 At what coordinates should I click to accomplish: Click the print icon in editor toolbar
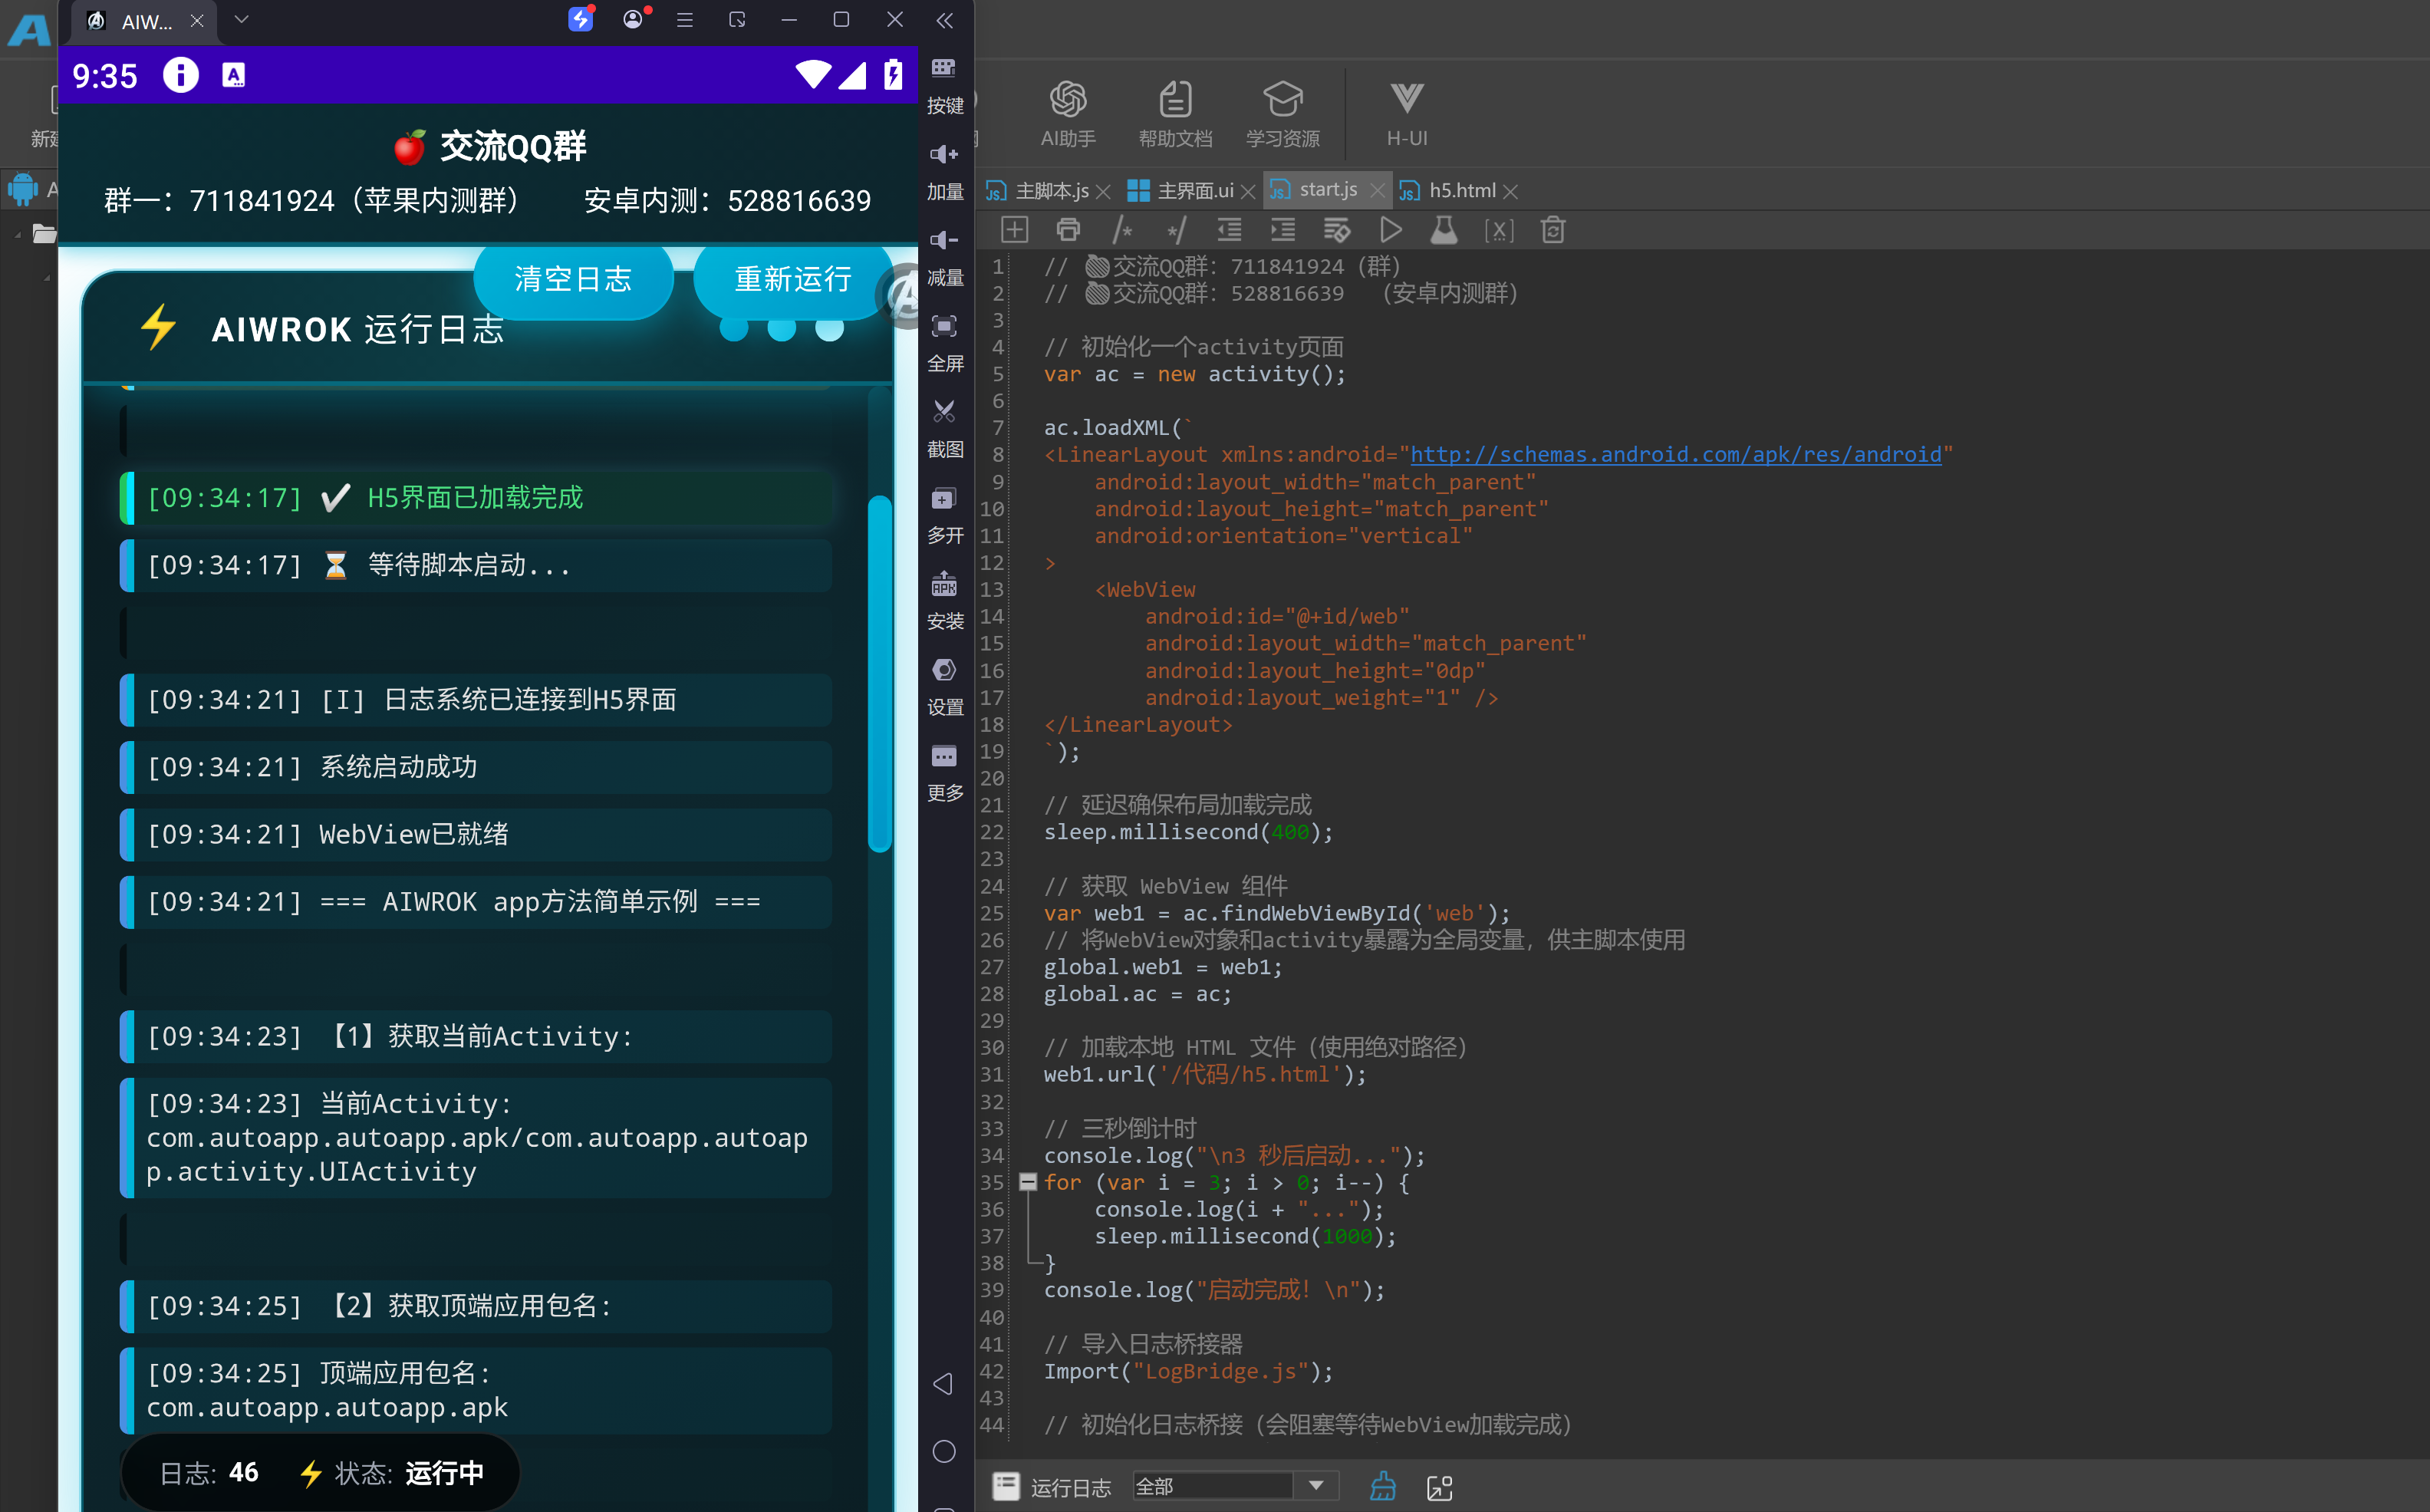pyautogui.click(x=1068, y=230)
